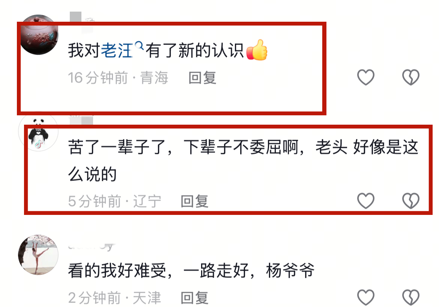Reply to the 16分钟前 comment
Screen dimensions: 439x307
[x=202, y=77]
